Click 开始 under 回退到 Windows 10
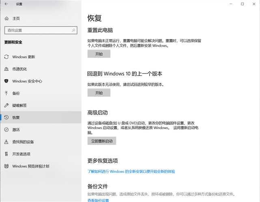The height and width of the screenshot is (202, 260). (99, 93)
